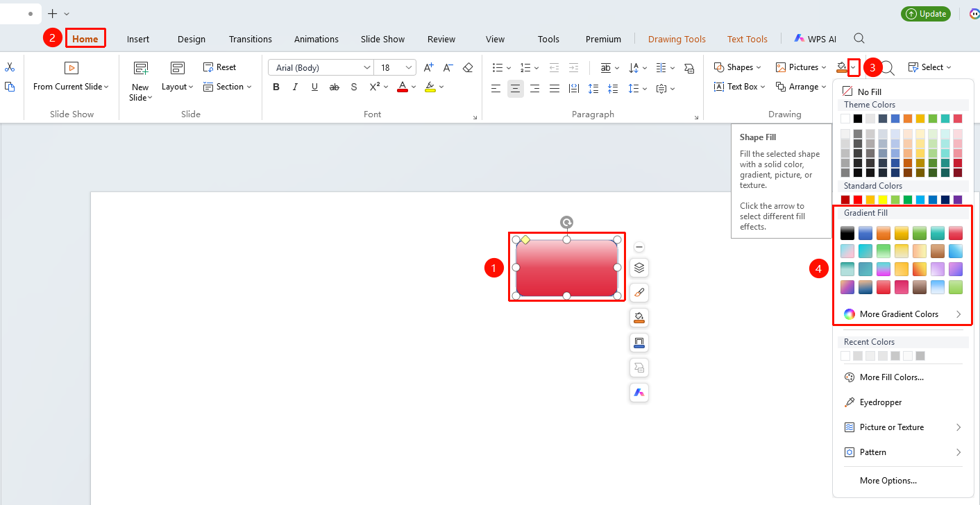
Task: Click the clear formatting eraser icon
Action: (x=468, y=67)
